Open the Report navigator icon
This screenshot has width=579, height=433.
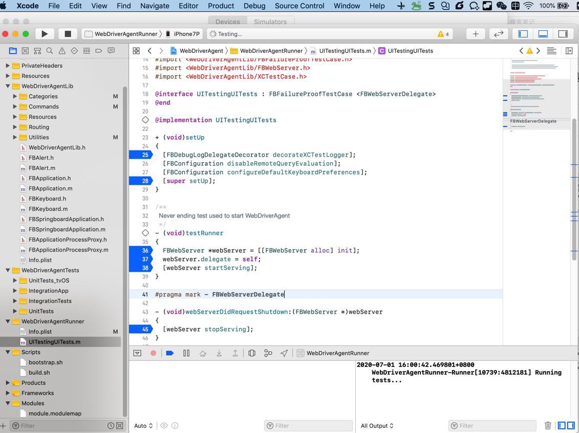coord(111,51)
